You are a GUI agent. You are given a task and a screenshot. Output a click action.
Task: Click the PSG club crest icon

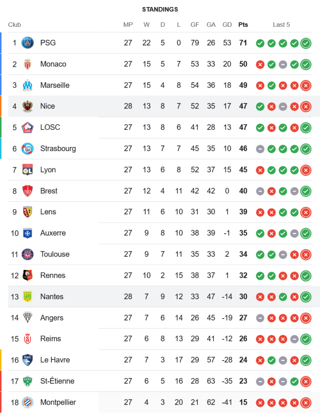coord(28,43)
